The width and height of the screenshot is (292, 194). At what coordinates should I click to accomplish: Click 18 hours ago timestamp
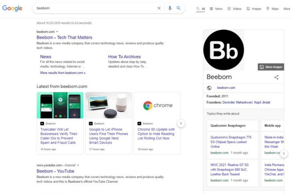click(x=145, y=149)
